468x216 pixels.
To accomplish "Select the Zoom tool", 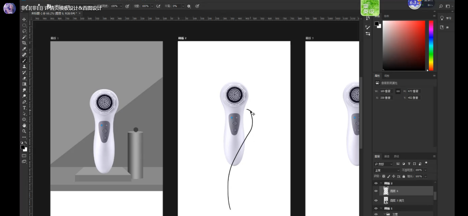I will tap(24, 131).
